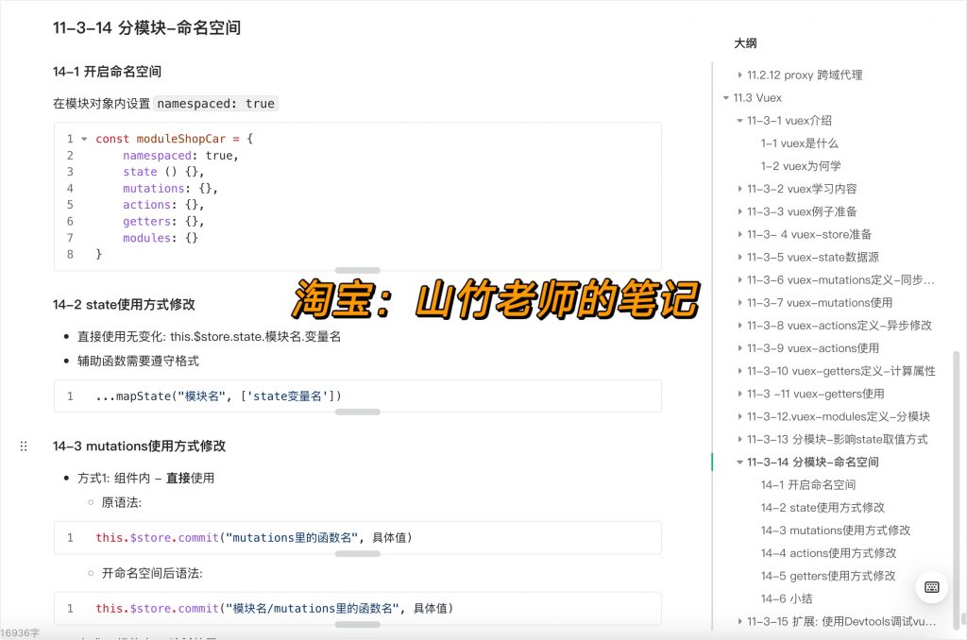The width and height of the screenshot is (967, 640).
Task: Click the drag handle beside 14-3 heading
Action: [24, 446]
